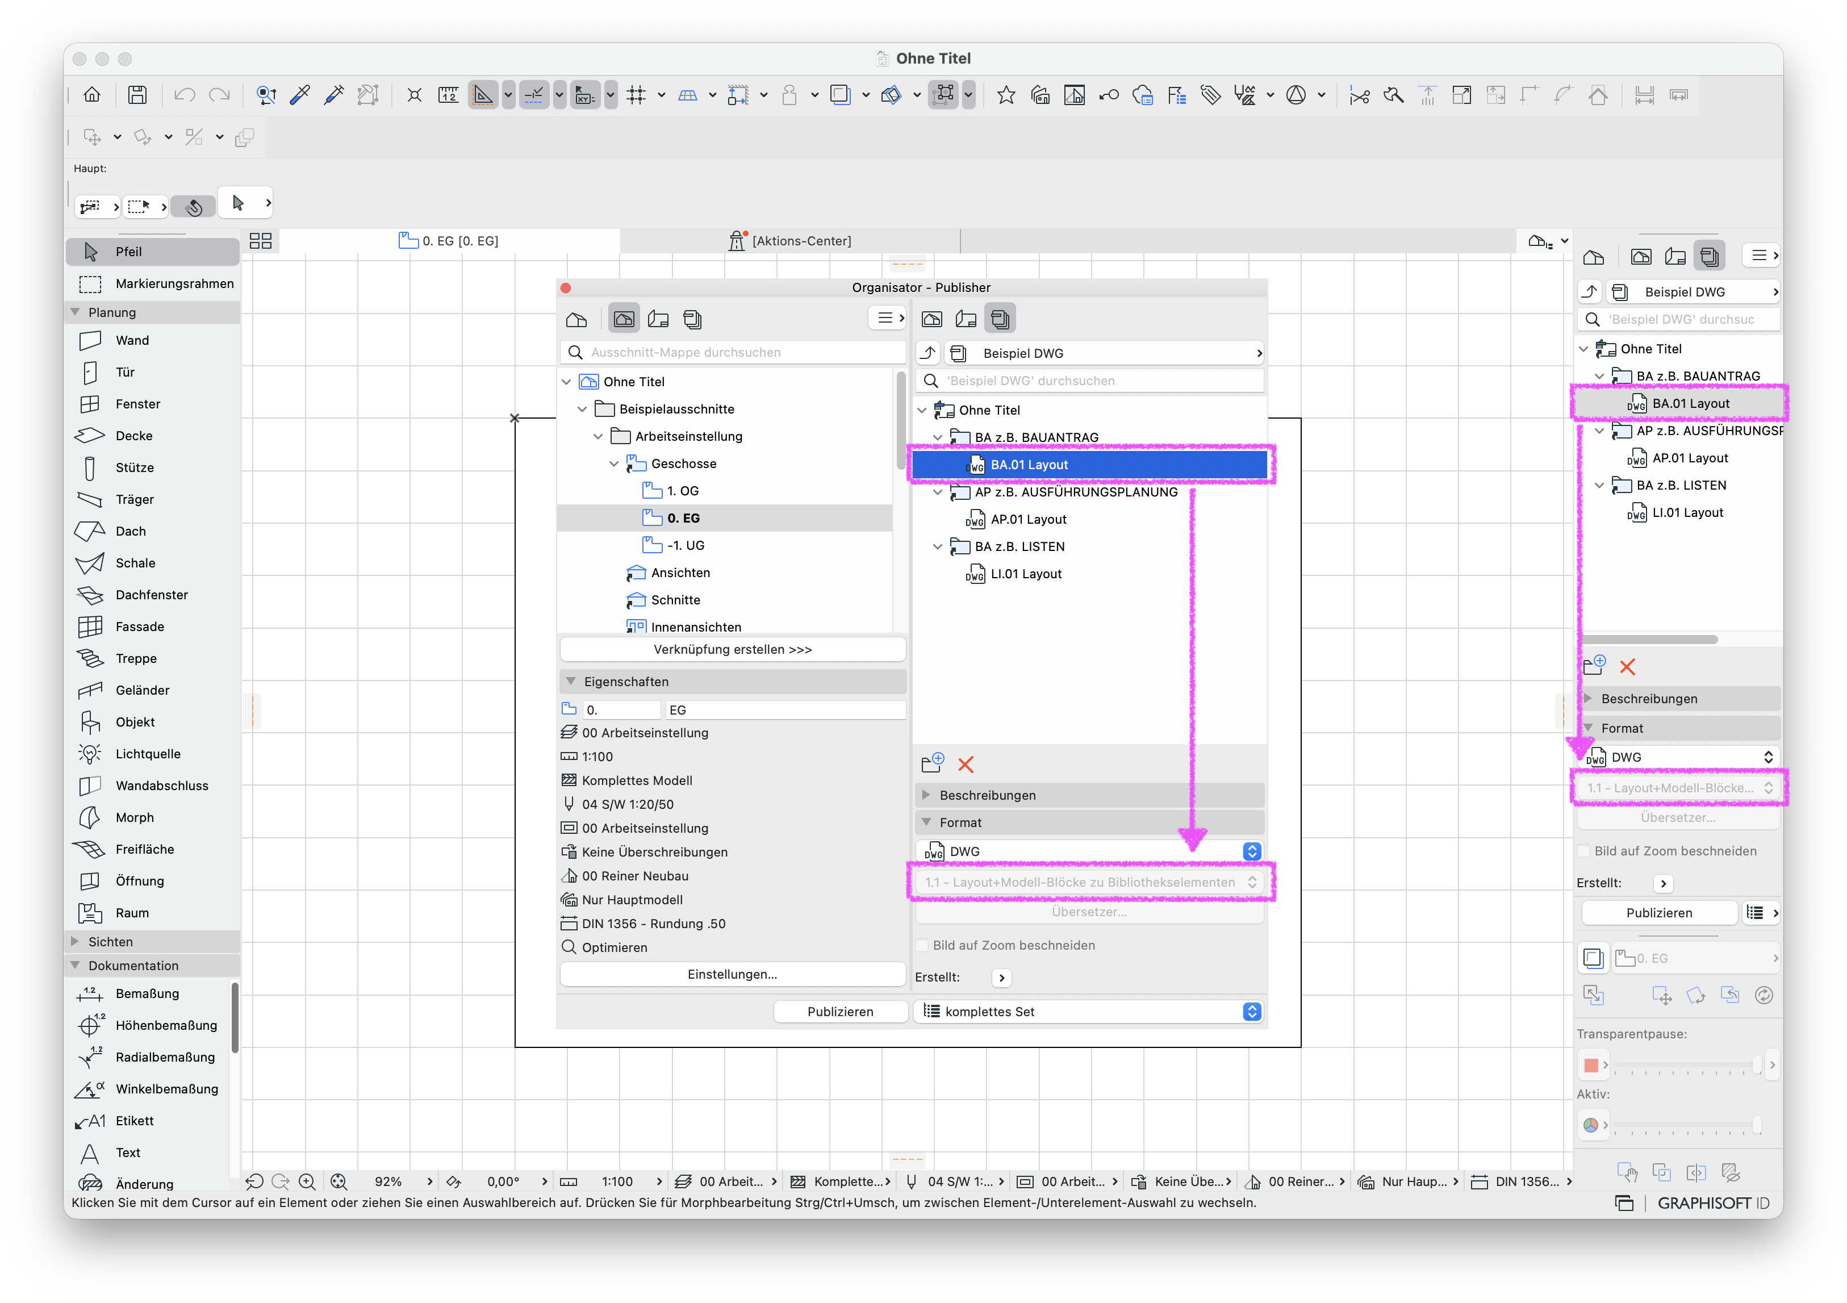The image size is (1847, 1303).
Task: Open Projektmappe icon in Organisator left pane
Action: 576,319
